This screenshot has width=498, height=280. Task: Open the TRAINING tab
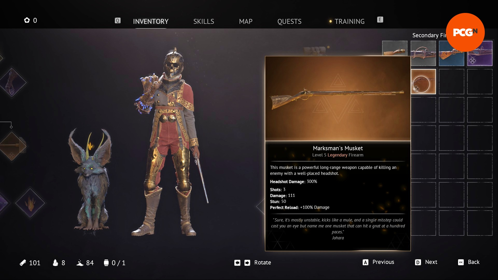[x=349, y=21]
